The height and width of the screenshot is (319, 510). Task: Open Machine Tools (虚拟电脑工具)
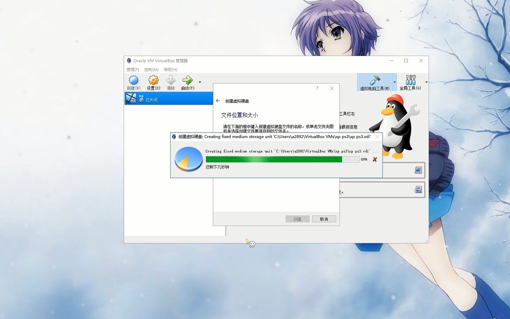click(375, 82)
